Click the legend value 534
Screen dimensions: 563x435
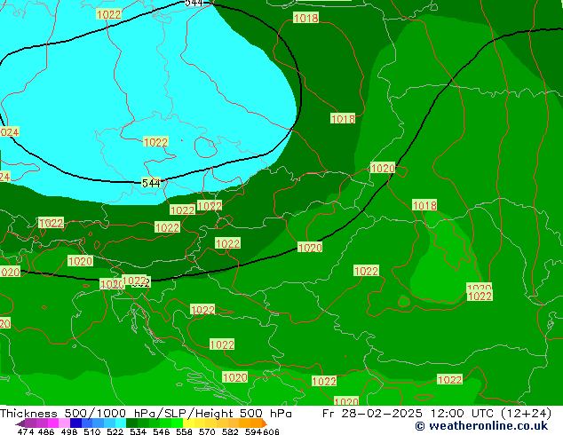pos(138,431)
